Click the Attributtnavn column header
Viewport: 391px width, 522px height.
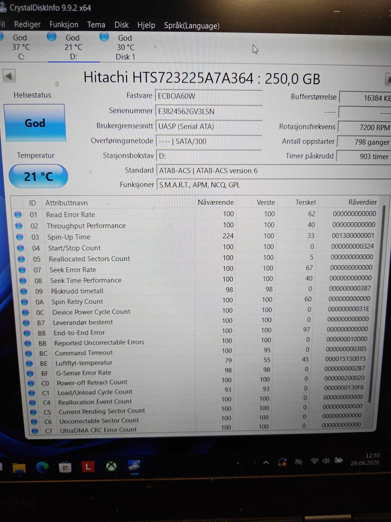(66, 203)
